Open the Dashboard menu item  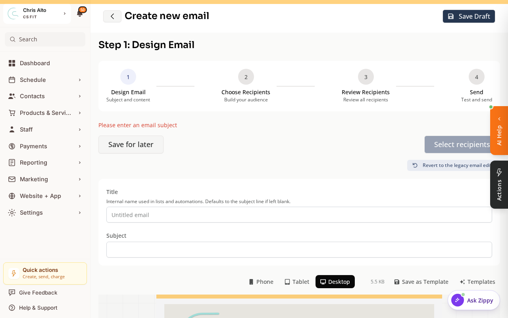tap(45, 63)
